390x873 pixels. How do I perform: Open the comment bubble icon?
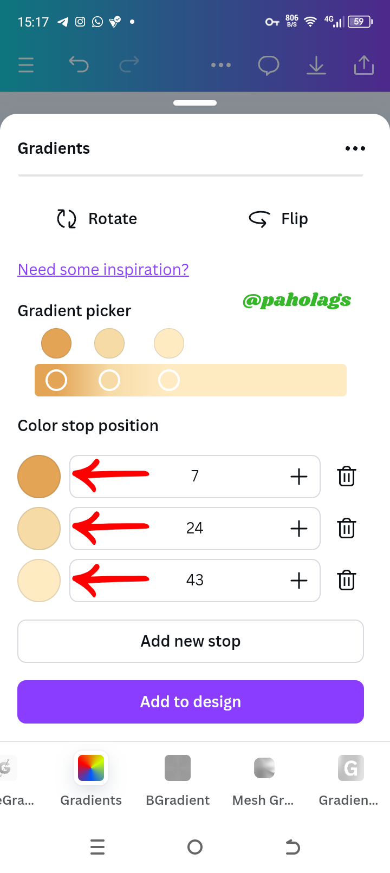pos(269,66)
